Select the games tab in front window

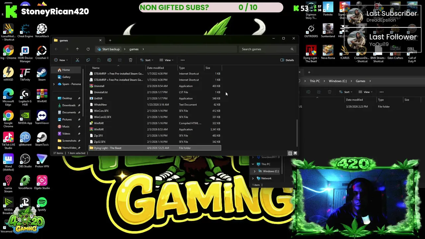78,40
